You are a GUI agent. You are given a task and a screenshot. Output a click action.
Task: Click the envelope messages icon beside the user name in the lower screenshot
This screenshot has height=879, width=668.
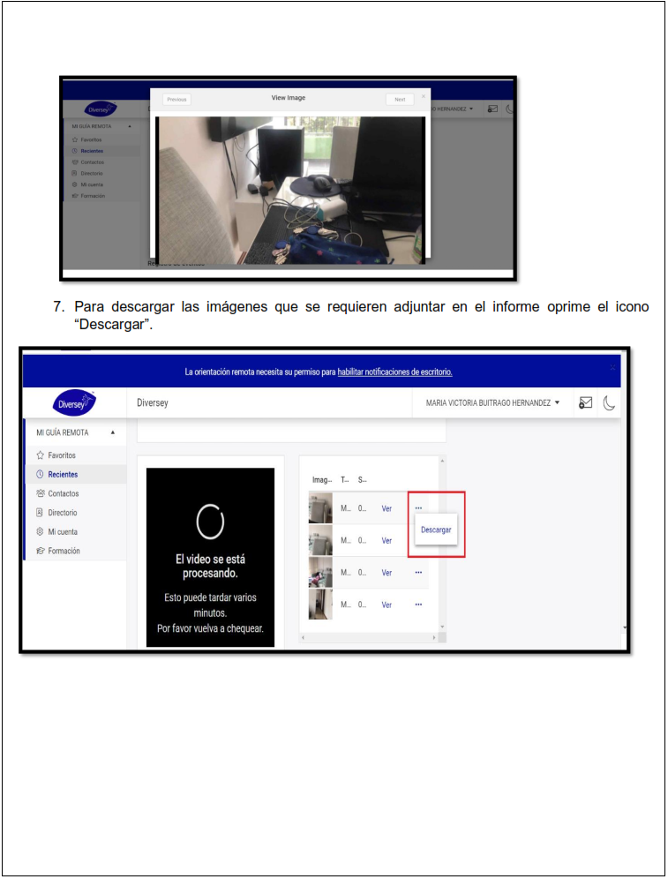coord(585,402)
